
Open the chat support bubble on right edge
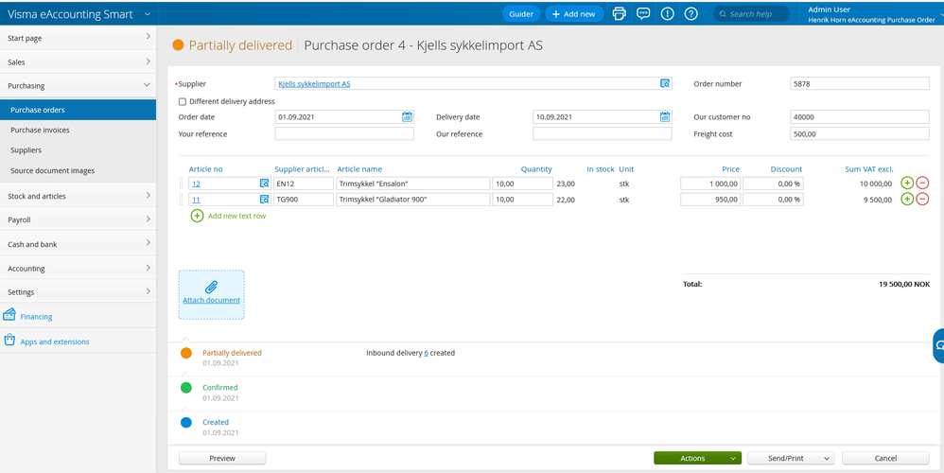[x=938, y=346]
